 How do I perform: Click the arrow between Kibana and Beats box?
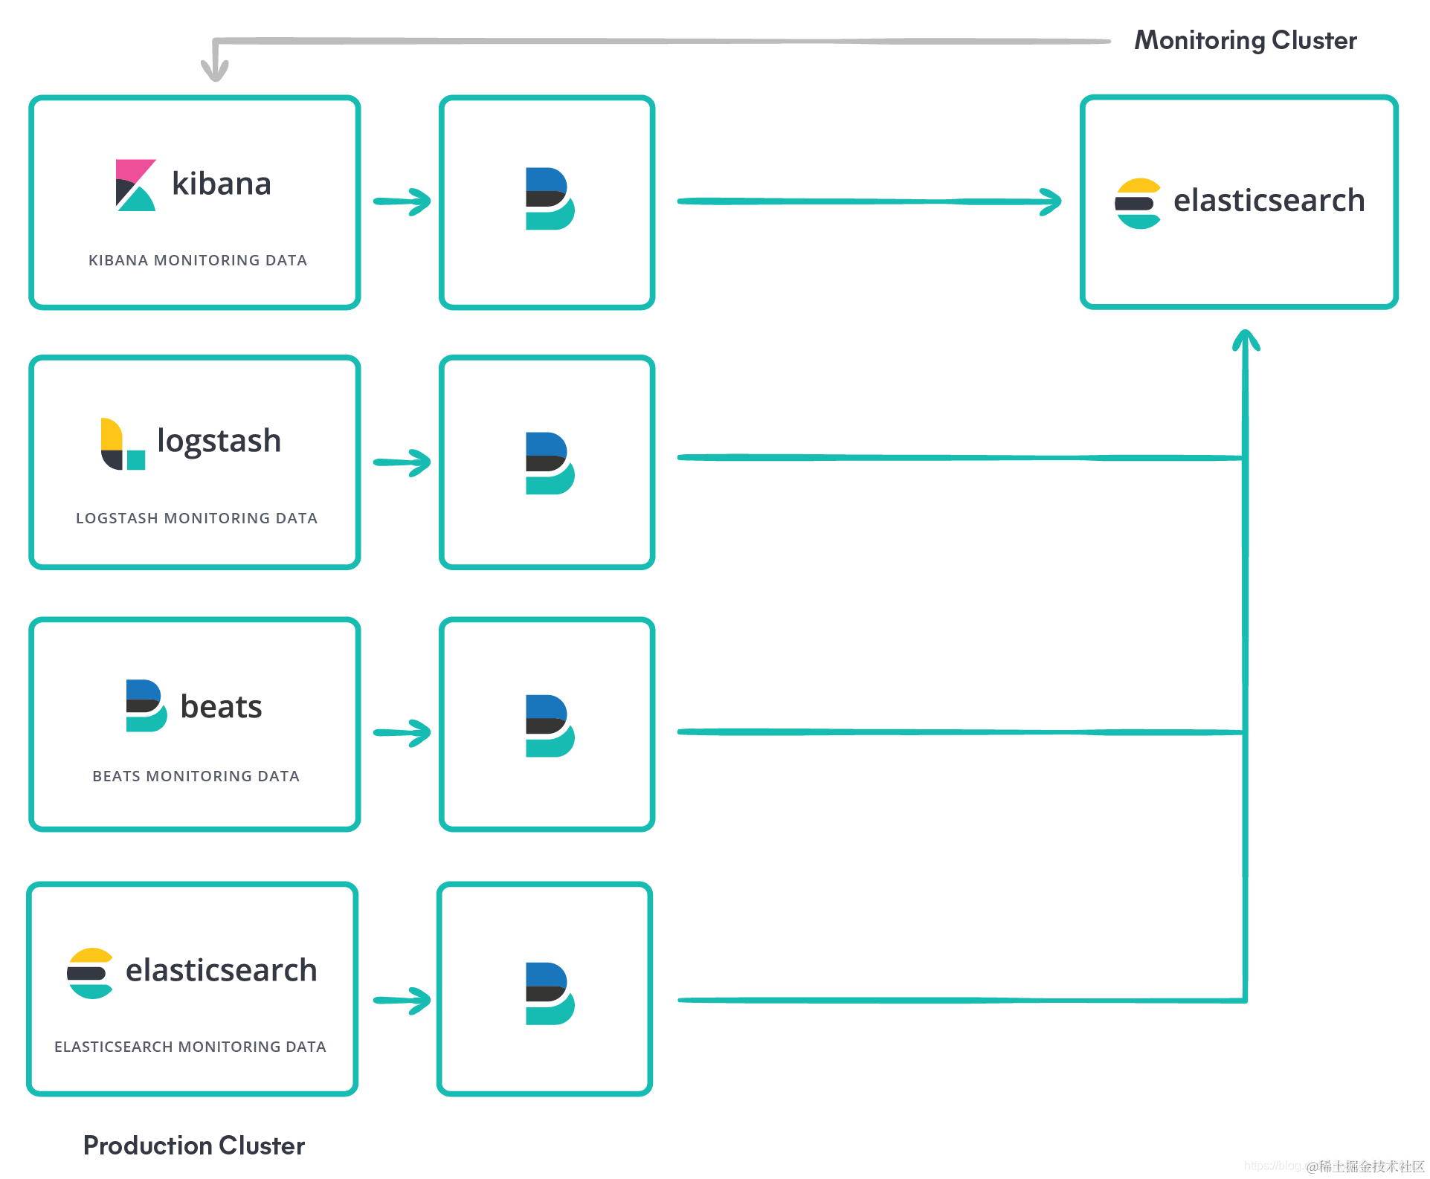(x=402, y=201)
